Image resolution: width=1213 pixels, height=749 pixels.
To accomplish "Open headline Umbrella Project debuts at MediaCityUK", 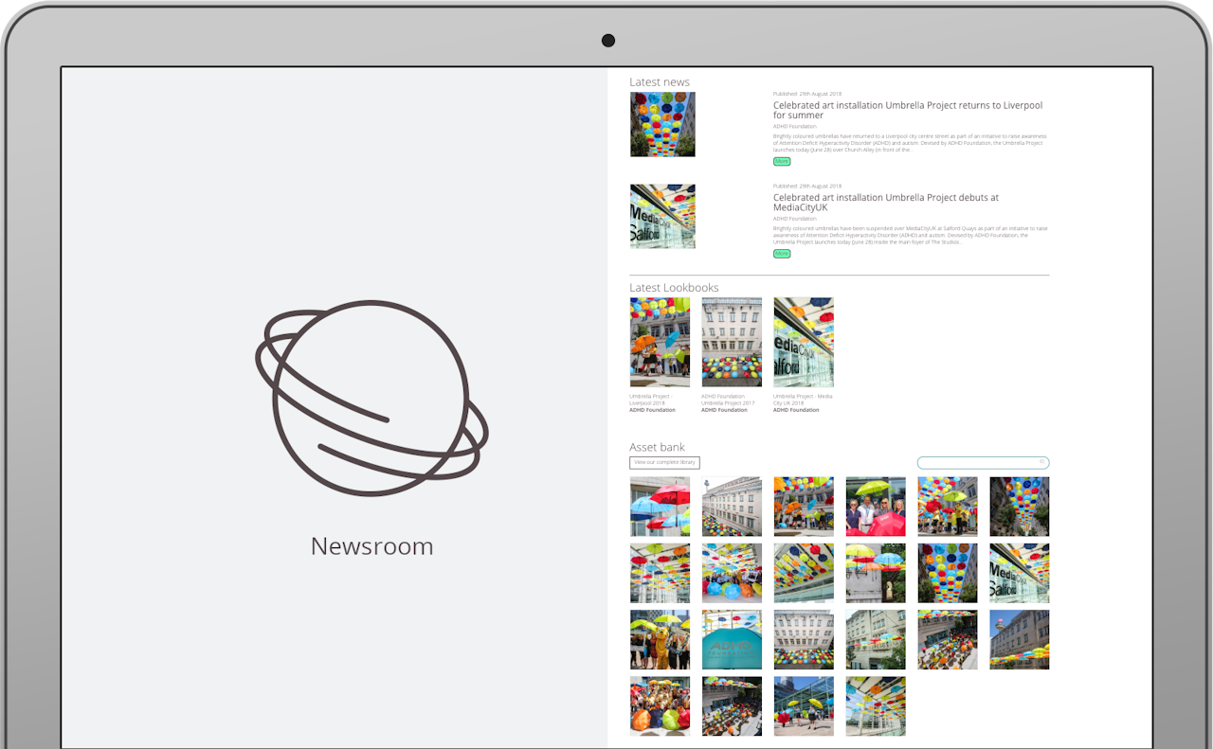I will 886,203.
